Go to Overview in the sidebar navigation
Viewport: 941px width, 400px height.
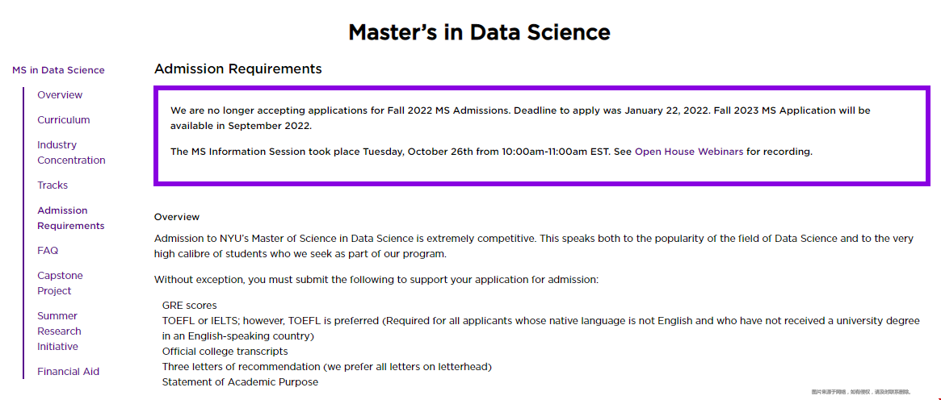point(60,95)
